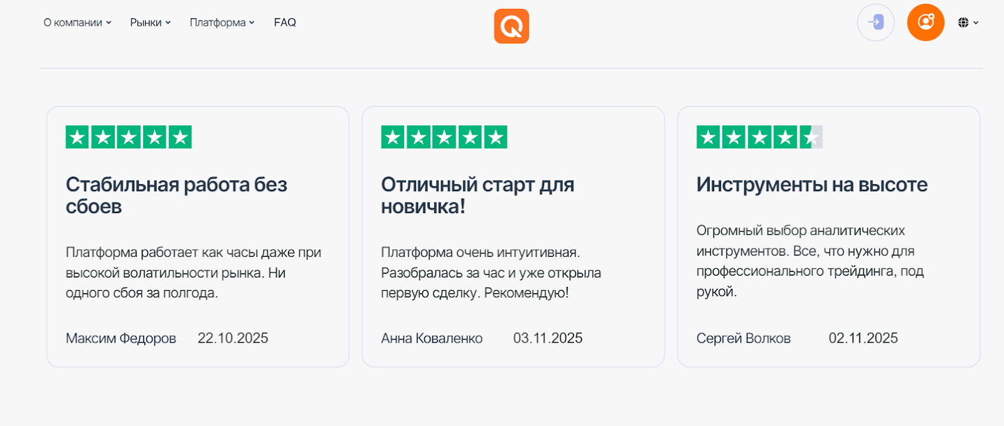Open the review «Стабильная работа без сбоев»
Image resolution: width=1004 pixels, height=426 pixels.
(x=176, y=195)
